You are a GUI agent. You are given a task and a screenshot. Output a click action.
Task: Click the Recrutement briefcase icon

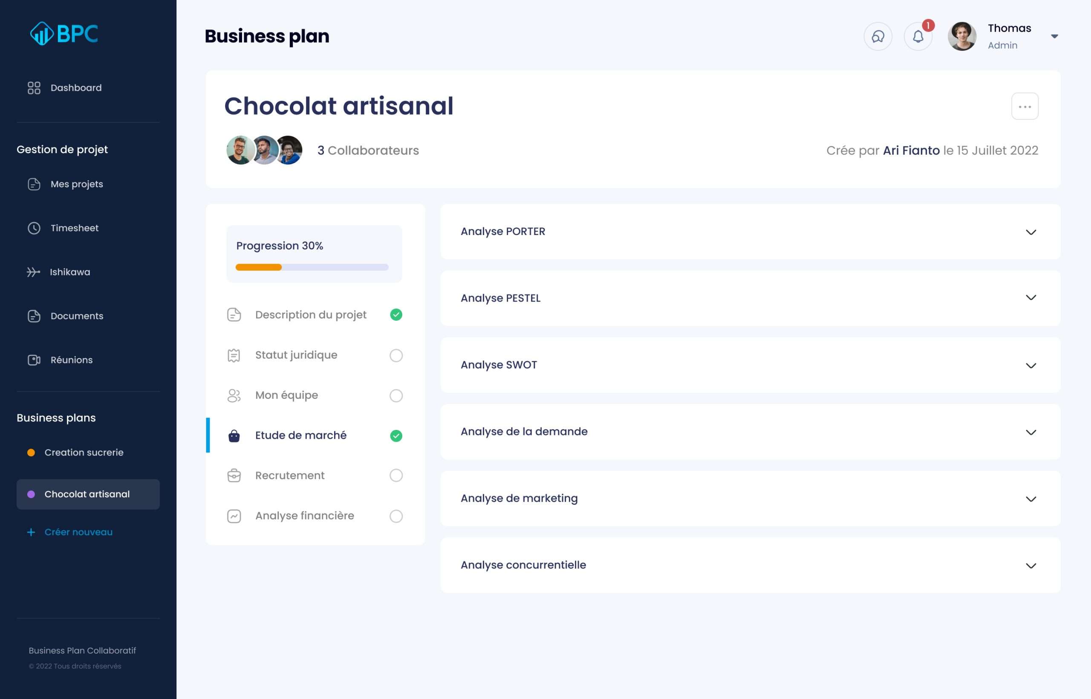234,475
